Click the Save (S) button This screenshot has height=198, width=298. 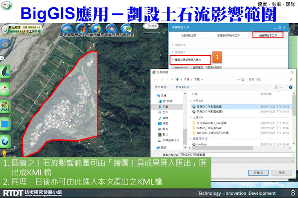click(258, 173)
